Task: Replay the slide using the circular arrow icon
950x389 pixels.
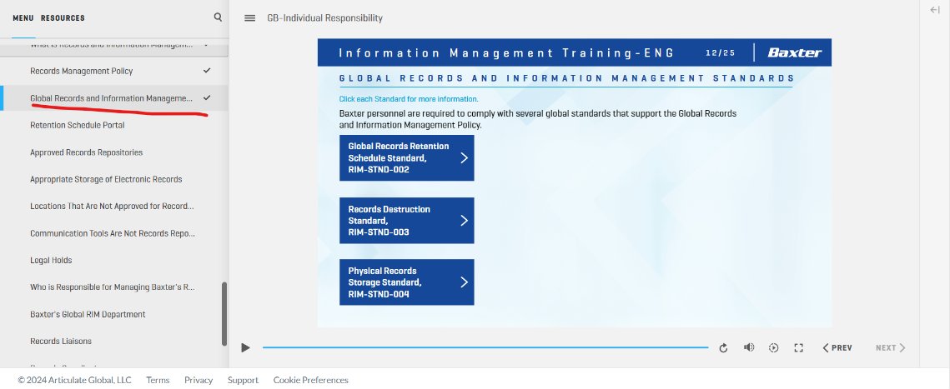Action: tap(723, 348)
